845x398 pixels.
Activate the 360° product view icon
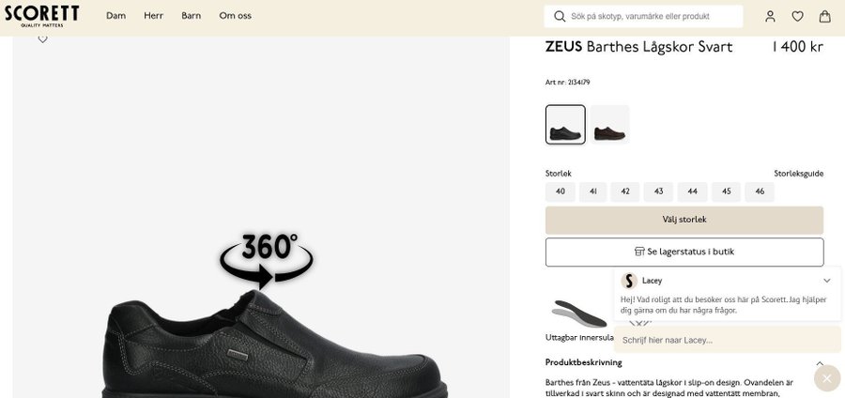click(267, 258)
